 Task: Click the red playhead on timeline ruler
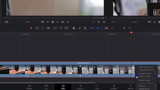click(x=131, y=33)
